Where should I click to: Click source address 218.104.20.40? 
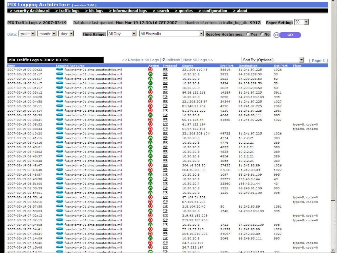(194, 207)
